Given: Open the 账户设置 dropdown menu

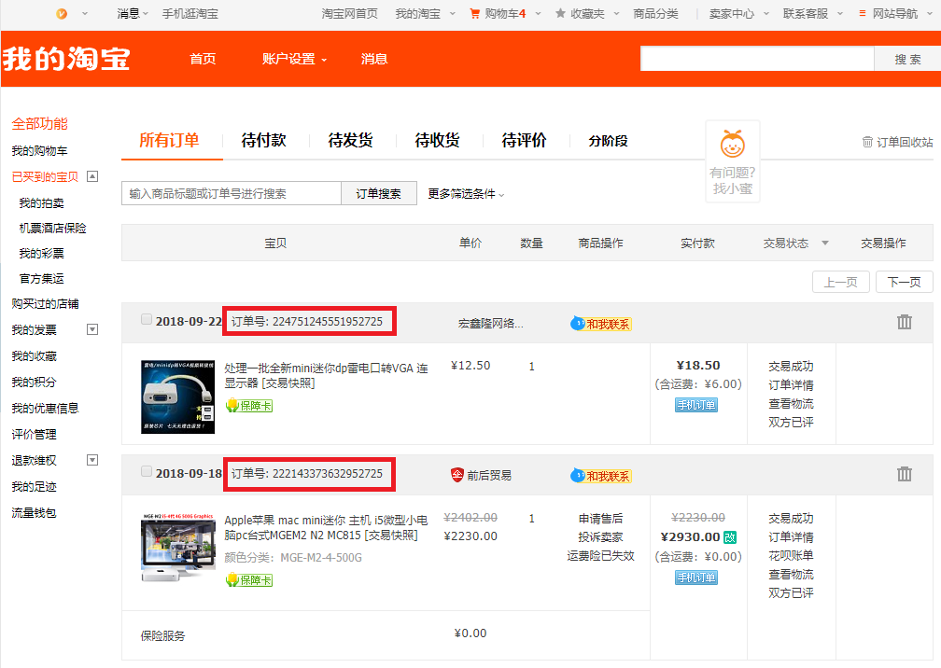Looking at the screenshot, I should [294, 59].
